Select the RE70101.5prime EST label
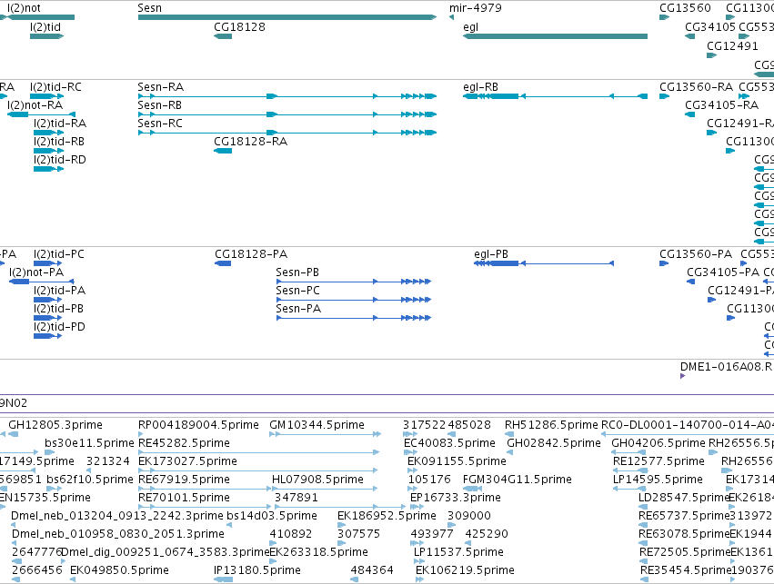774x584 pixels. 184,498
